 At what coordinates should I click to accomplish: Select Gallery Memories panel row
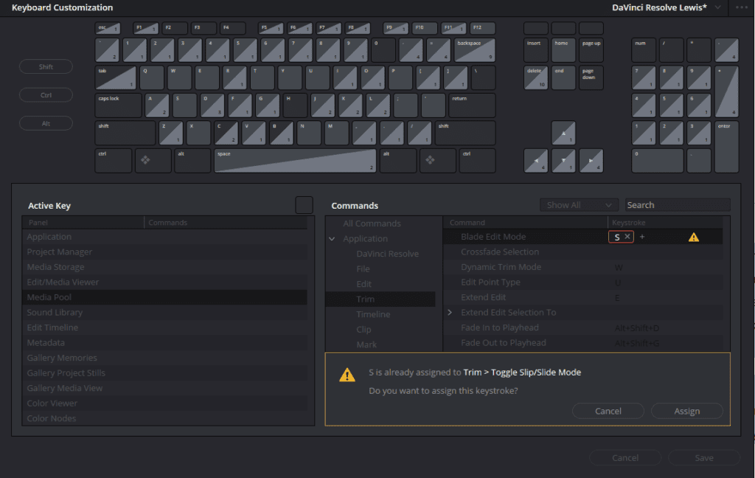coord(164,358)
